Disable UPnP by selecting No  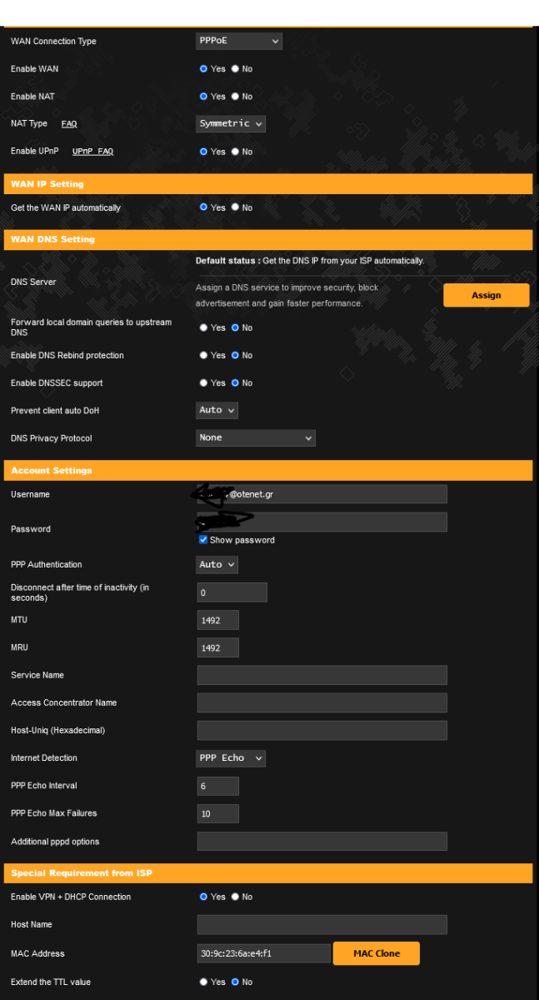tap(236, 152)
